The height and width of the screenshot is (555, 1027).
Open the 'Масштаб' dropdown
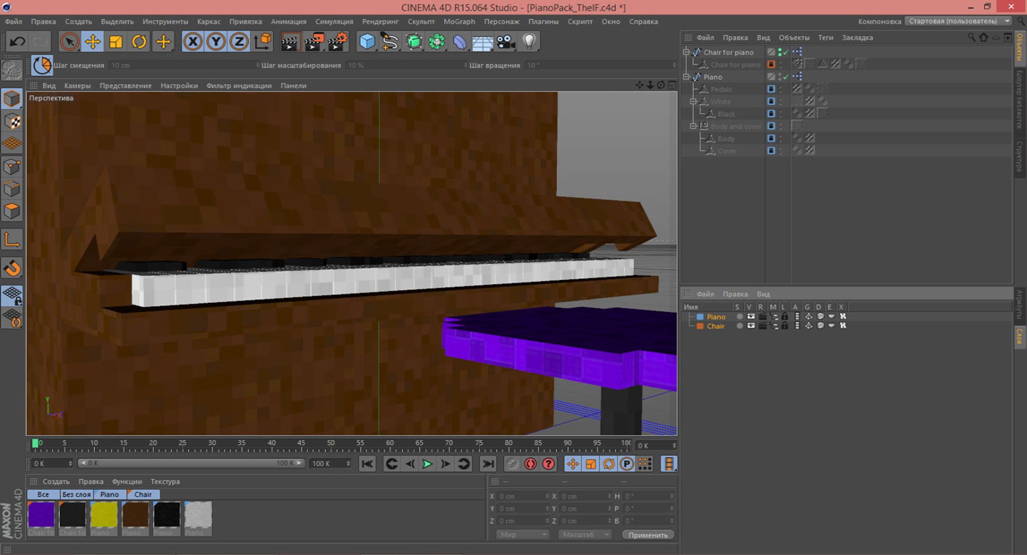coord(585,534)
